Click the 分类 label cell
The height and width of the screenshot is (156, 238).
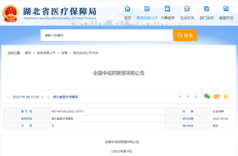pos(188,111)
